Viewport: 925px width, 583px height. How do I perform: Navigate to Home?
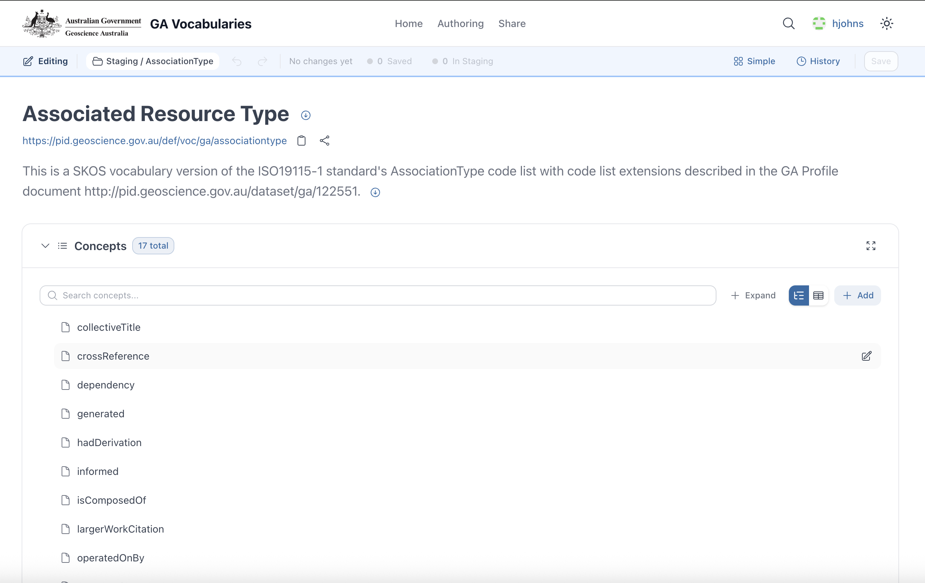(x=408, y=23)
